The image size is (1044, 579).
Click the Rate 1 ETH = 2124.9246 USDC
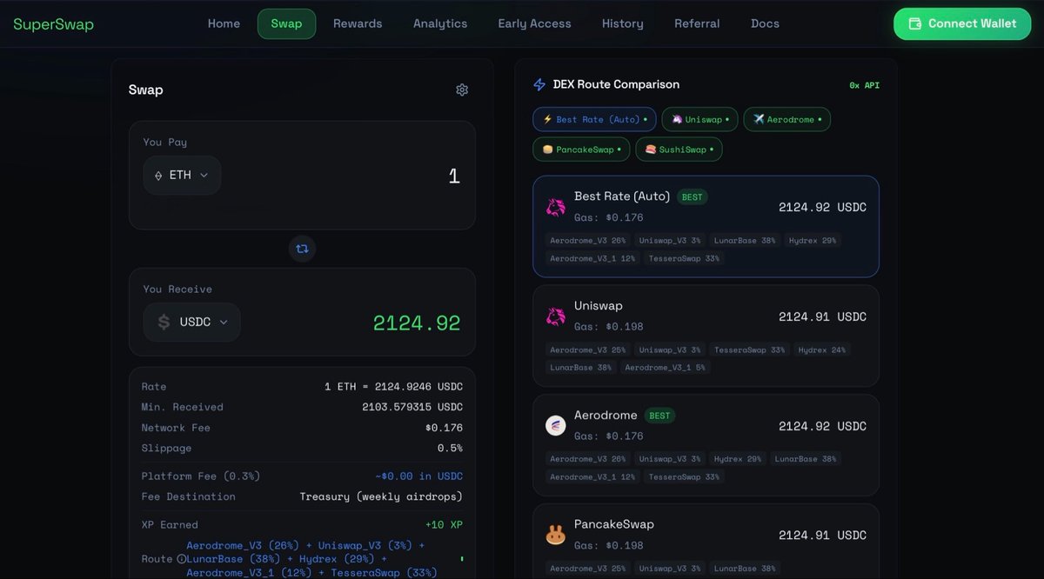(393, 387)
